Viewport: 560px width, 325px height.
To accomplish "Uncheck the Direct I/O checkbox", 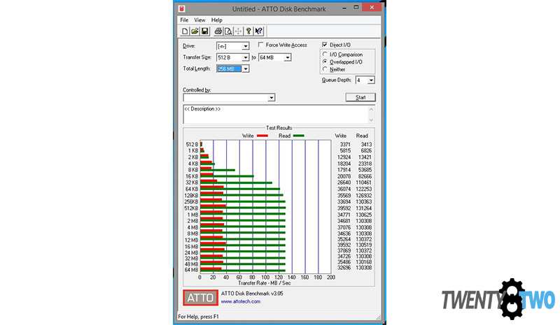I will coord(325,45).
